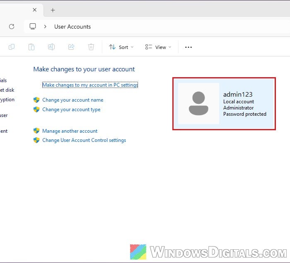Image resolution: width=290 pixels, height=263 pixels.
Task: Open a new tab with plus button
Action: (53, 10)
